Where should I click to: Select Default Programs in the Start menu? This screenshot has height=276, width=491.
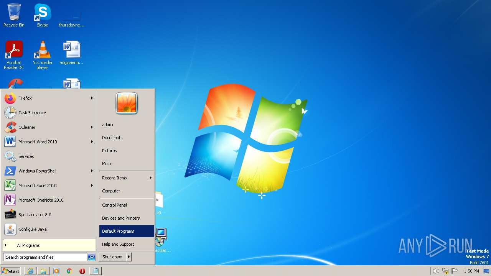[127, 231]
